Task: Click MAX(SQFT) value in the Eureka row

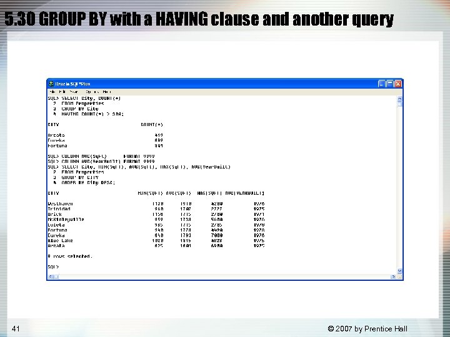Action: pyautogui.click(x=217, y=235)
